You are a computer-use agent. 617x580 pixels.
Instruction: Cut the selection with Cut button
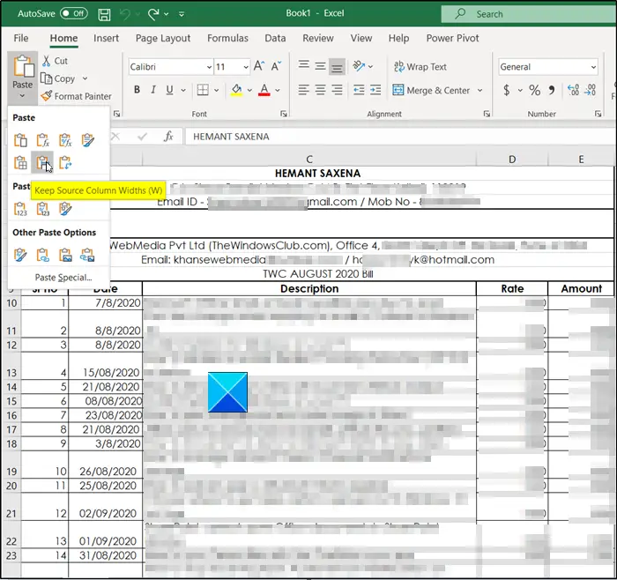click(55, 61)
